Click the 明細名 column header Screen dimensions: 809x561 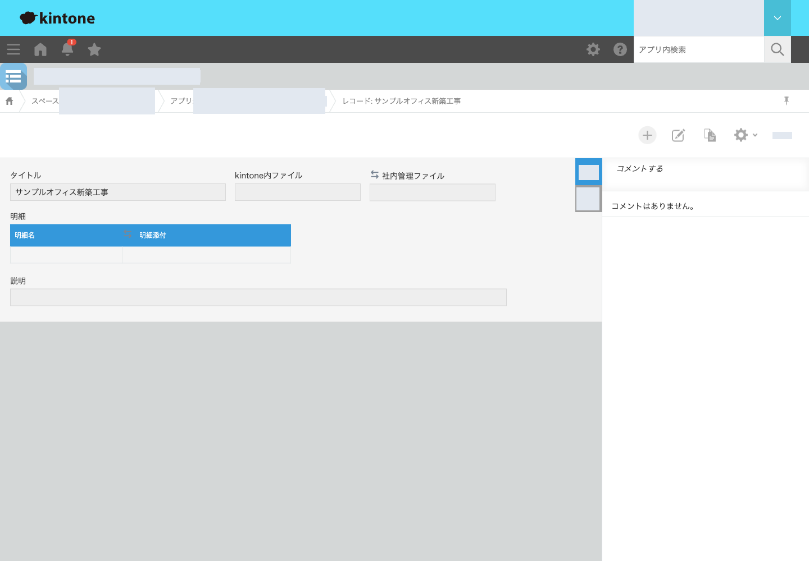pos(66,235)
